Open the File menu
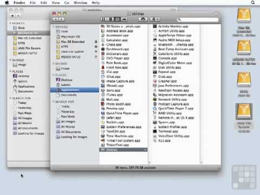This screenshot has width=260, height=195. (x=32, y=3)
